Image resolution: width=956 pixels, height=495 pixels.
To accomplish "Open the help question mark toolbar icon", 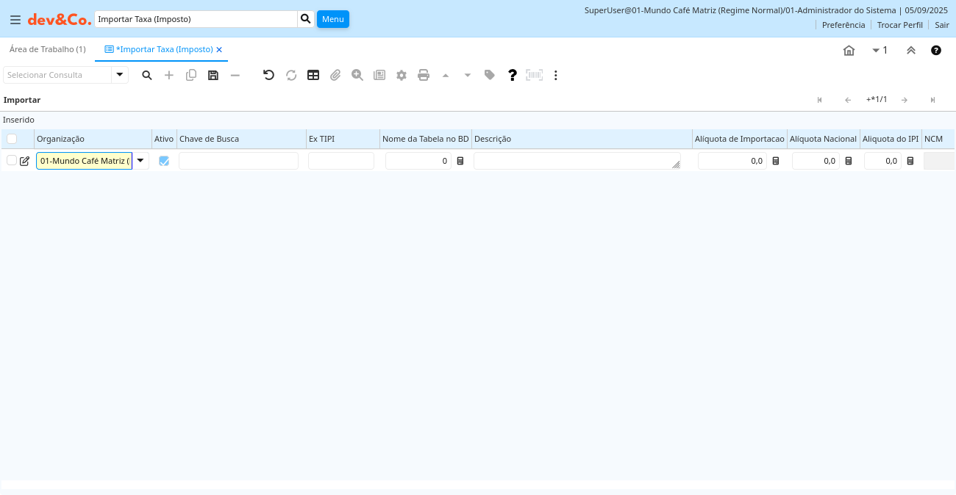I will 513,75.
